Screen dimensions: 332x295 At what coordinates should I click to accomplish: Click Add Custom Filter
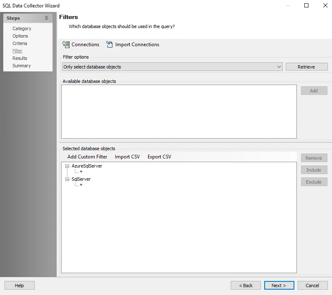87,157
